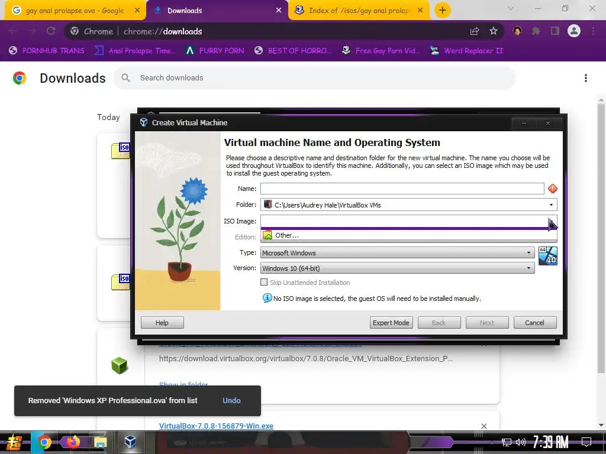Open the VirtualBox-7.0.8-156879-Win.exe link
The image size is (606, 454).
216,426
